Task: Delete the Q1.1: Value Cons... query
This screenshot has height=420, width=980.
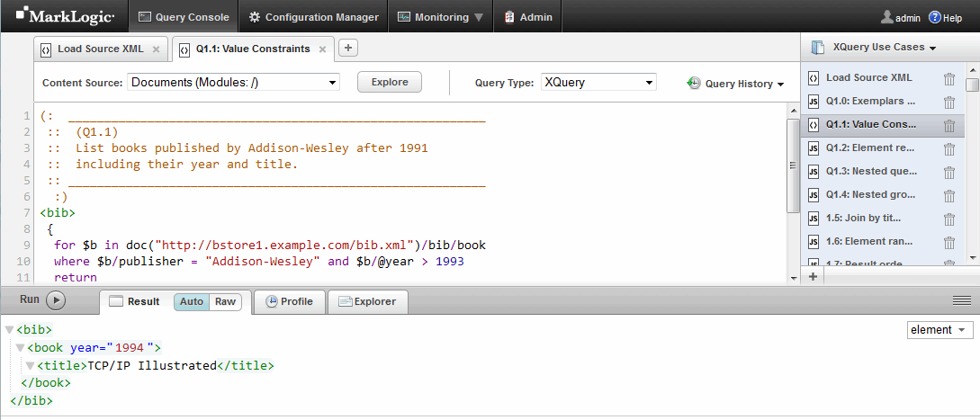Action: 949,126
